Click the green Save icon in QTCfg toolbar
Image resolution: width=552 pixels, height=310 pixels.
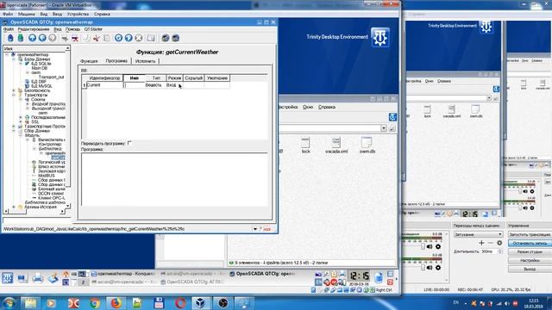(21, 38)
